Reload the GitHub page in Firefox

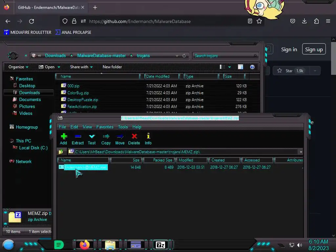[31, 21]
